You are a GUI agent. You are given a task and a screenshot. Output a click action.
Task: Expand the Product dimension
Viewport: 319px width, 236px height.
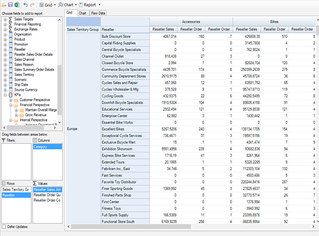[x=5, y=39]
